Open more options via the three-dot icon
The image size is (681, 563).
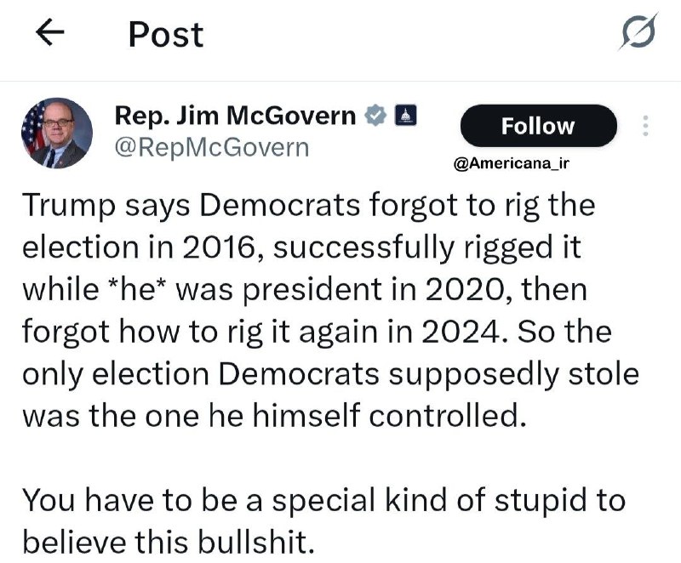646,126
